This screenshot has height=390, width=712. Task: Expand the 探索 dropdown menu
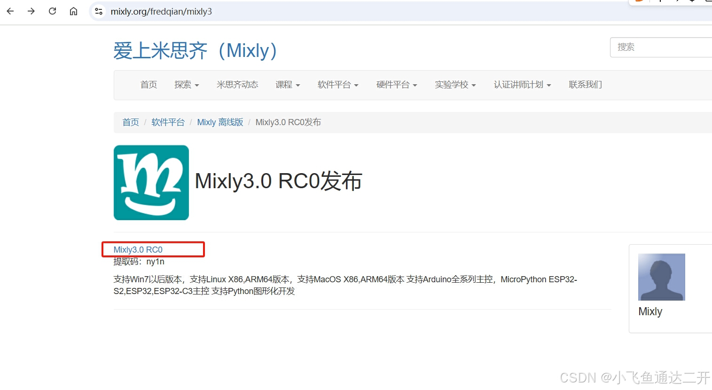pyautogui.click(x=187, y=85)
